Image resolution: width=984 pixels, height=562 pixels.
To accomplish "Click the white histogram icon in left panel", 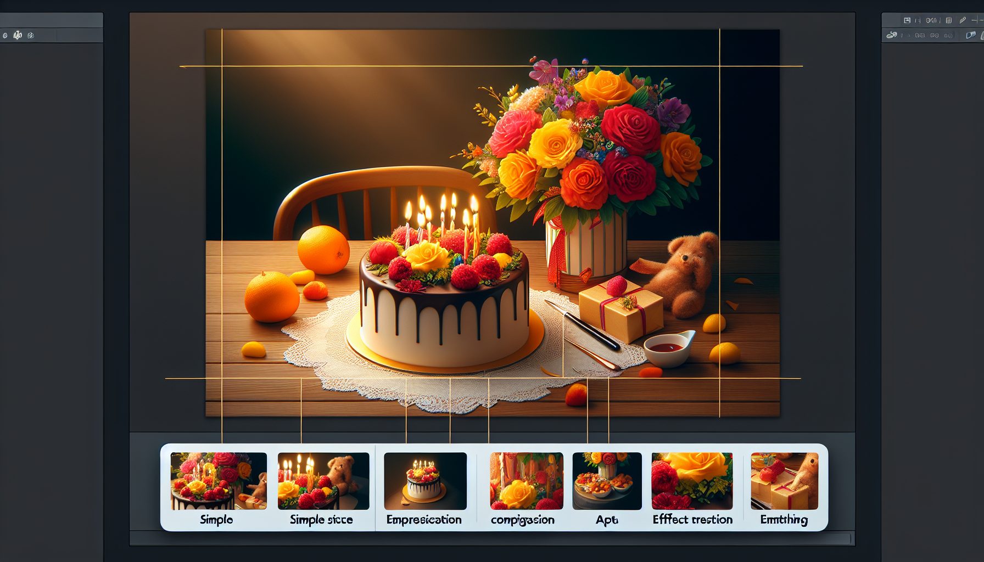I will pyautogui.click(x=18, y=36).
